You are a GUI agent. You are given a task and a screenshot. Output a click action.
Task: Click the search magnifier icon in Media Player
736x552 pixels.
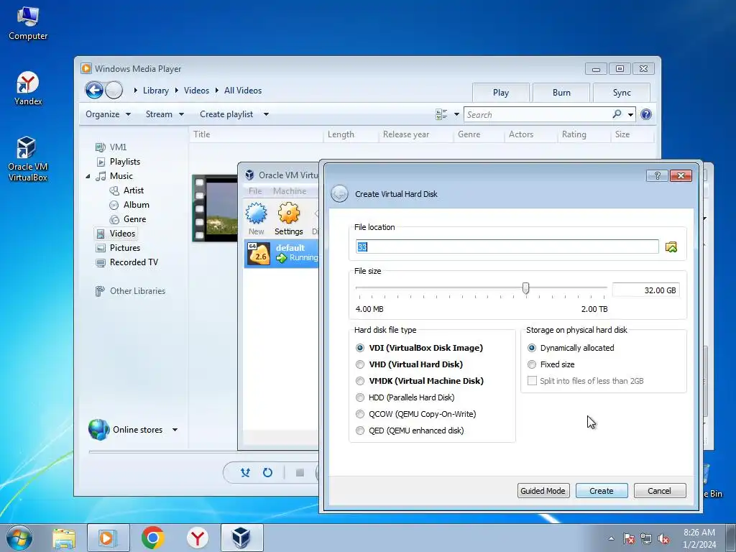pos(617,114)
